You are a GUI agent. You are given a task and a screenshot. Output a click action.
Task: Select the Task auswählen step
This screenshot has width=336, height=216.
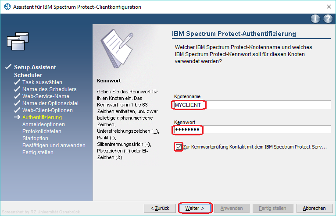click(42, 82)
